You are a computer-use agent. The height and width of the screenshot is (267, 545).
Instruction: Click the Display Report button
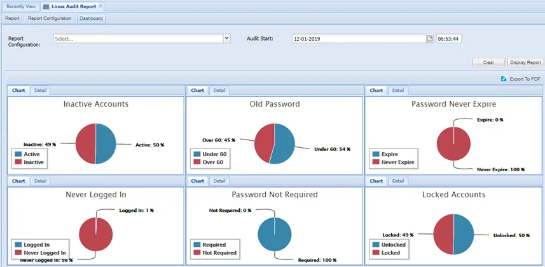525,62
